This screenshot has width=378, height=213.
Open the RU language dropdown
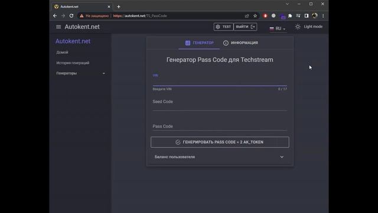(278, 28)
